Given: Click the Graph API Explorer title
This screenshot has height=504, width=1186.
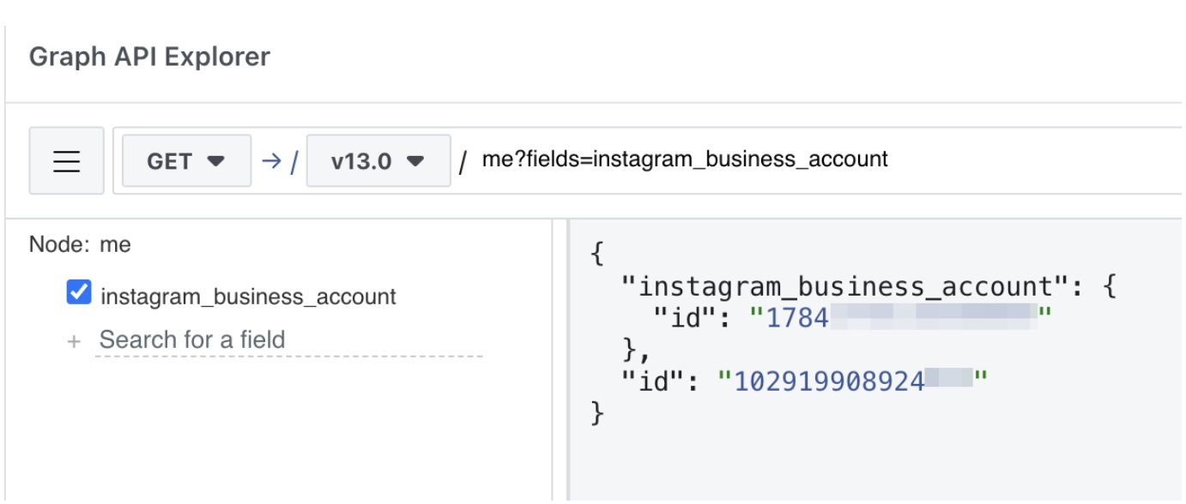Looking at the screenshot, I should point(149,57).
